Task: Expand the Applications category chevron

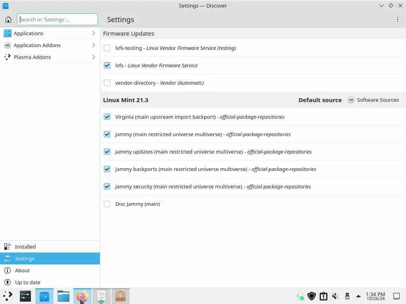Action: [x=94, y=33]
